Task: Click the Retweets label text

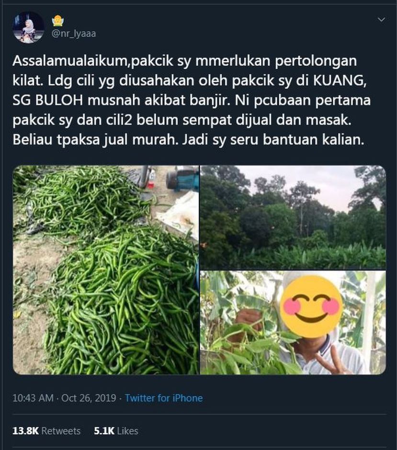Action: point(61,431)
